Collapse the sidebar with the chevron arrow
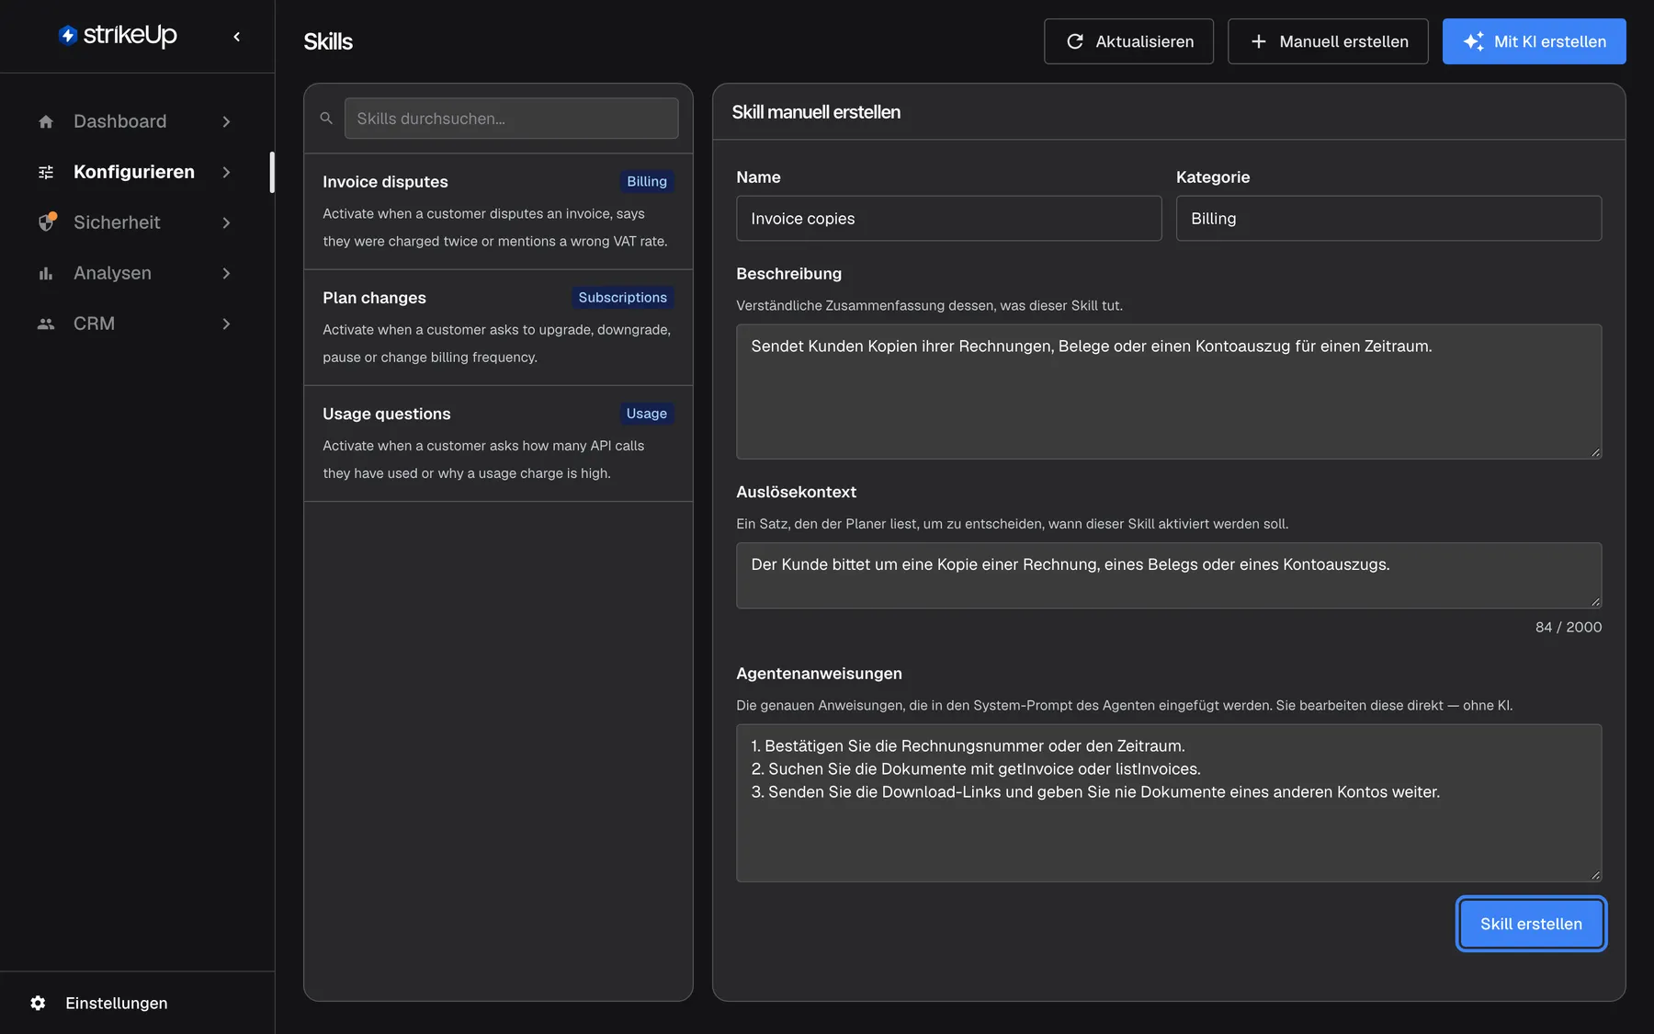The width and height of the screenshot is (1654, 1034). point(237,37)
